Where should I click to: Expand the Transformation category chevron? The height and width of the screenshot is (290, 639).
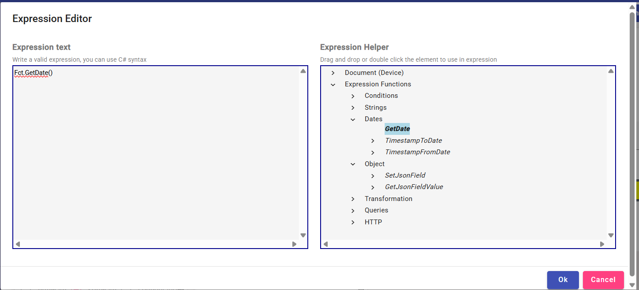(x=353, y=199)
